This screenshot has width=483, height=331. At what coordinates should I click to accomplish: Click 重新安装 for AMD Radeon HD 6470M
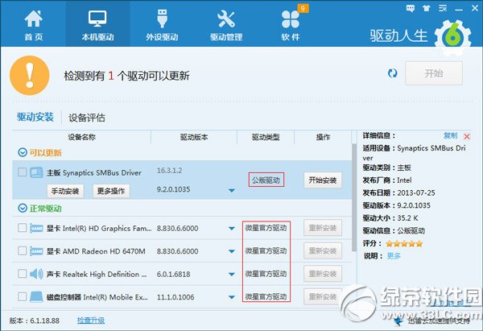coord(323,251)
